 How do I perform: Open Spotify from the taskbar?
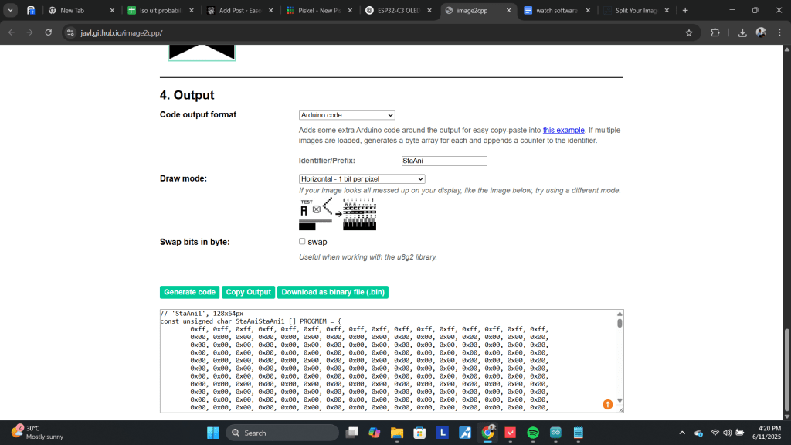point(533,433)
